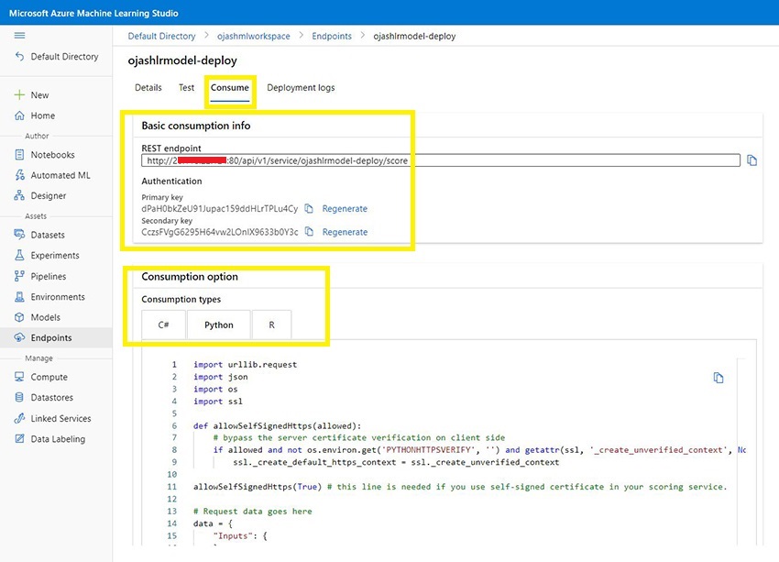Viewport: 779px width, 562px height.
Task: Choose C# consumption type
Action: pos(163,325)
